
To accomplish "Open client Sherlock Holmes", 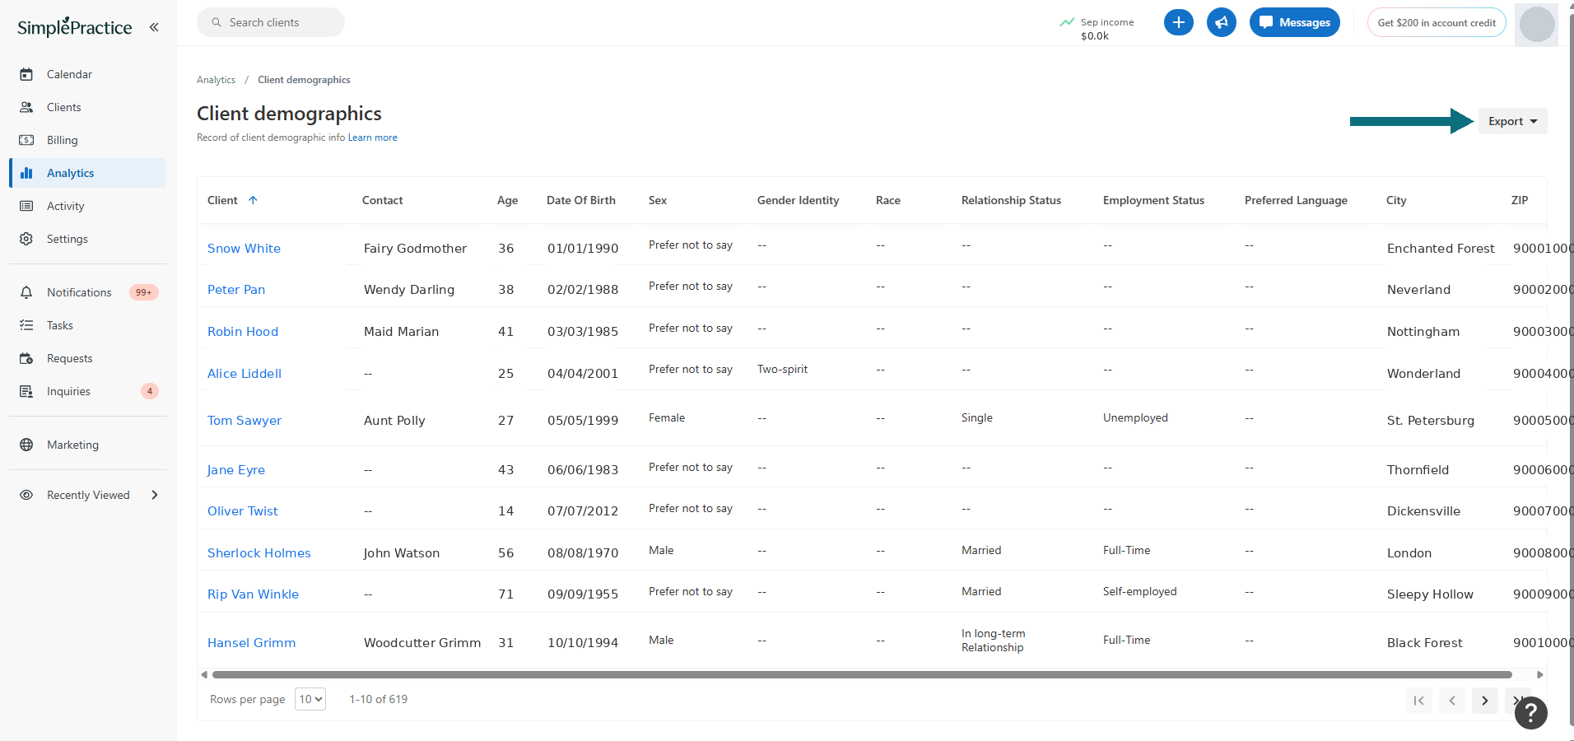I will point(259,553).
